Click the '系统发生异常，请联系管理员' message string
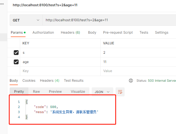Screen dimensions: 176x134 [74, 112]
